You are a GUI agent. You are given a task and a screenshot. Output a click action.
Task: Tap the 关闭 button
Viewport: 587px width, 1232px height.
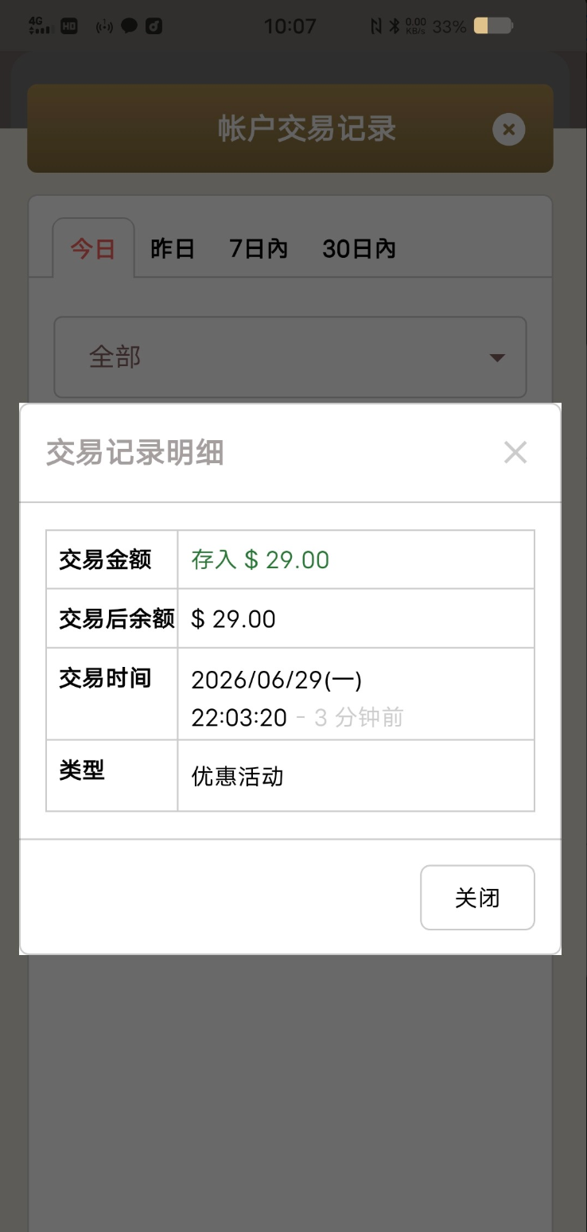[477, 898]
